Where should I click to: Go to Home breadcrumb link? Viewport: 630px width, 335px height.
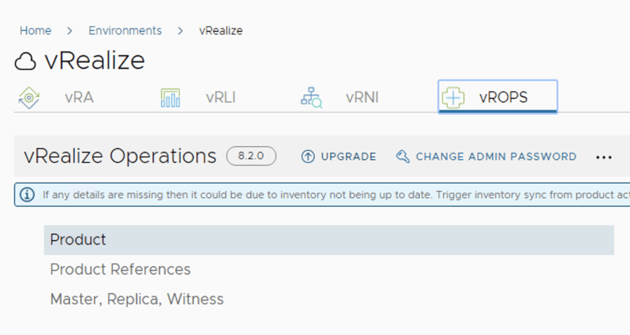(x=36, y=31)
